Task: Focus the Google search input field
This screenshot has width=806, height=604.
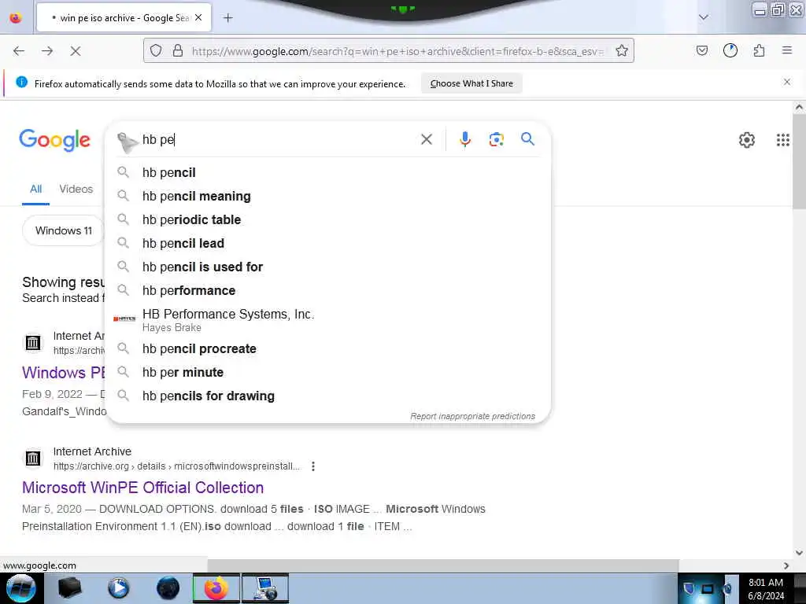Action: pos(278,140)
